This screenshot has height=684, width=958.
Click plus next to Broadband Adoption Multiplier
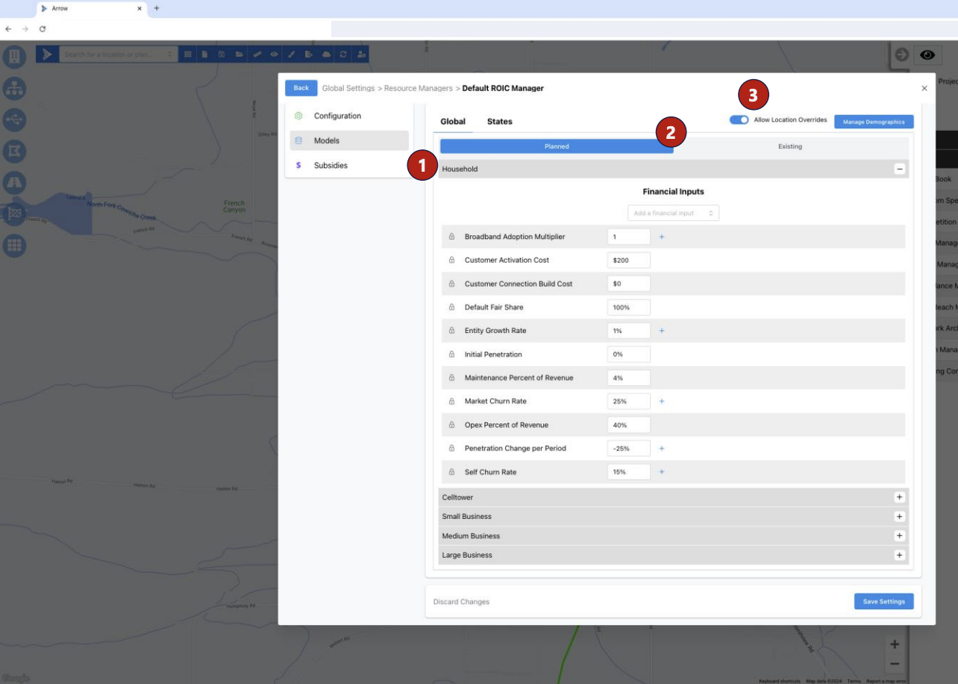click(662, 237)
